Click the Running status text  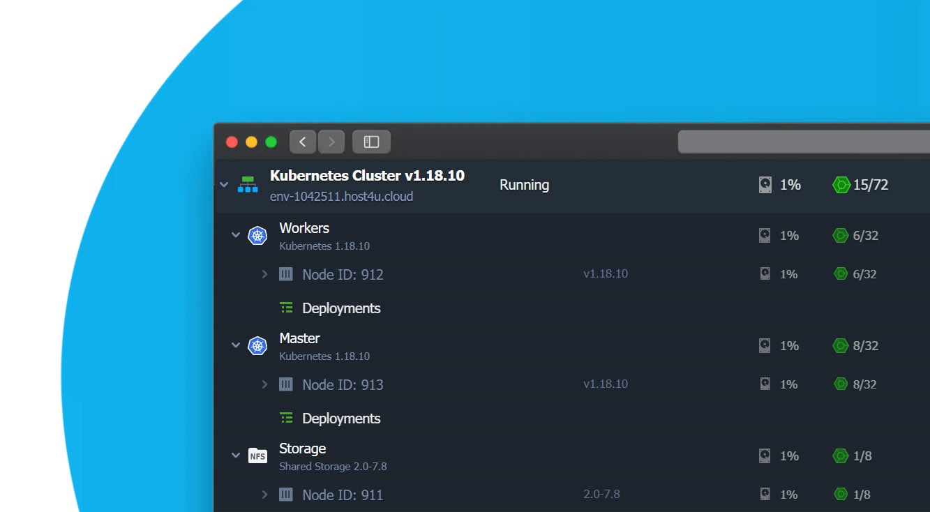pyautogui.click(x=524, y=185)
